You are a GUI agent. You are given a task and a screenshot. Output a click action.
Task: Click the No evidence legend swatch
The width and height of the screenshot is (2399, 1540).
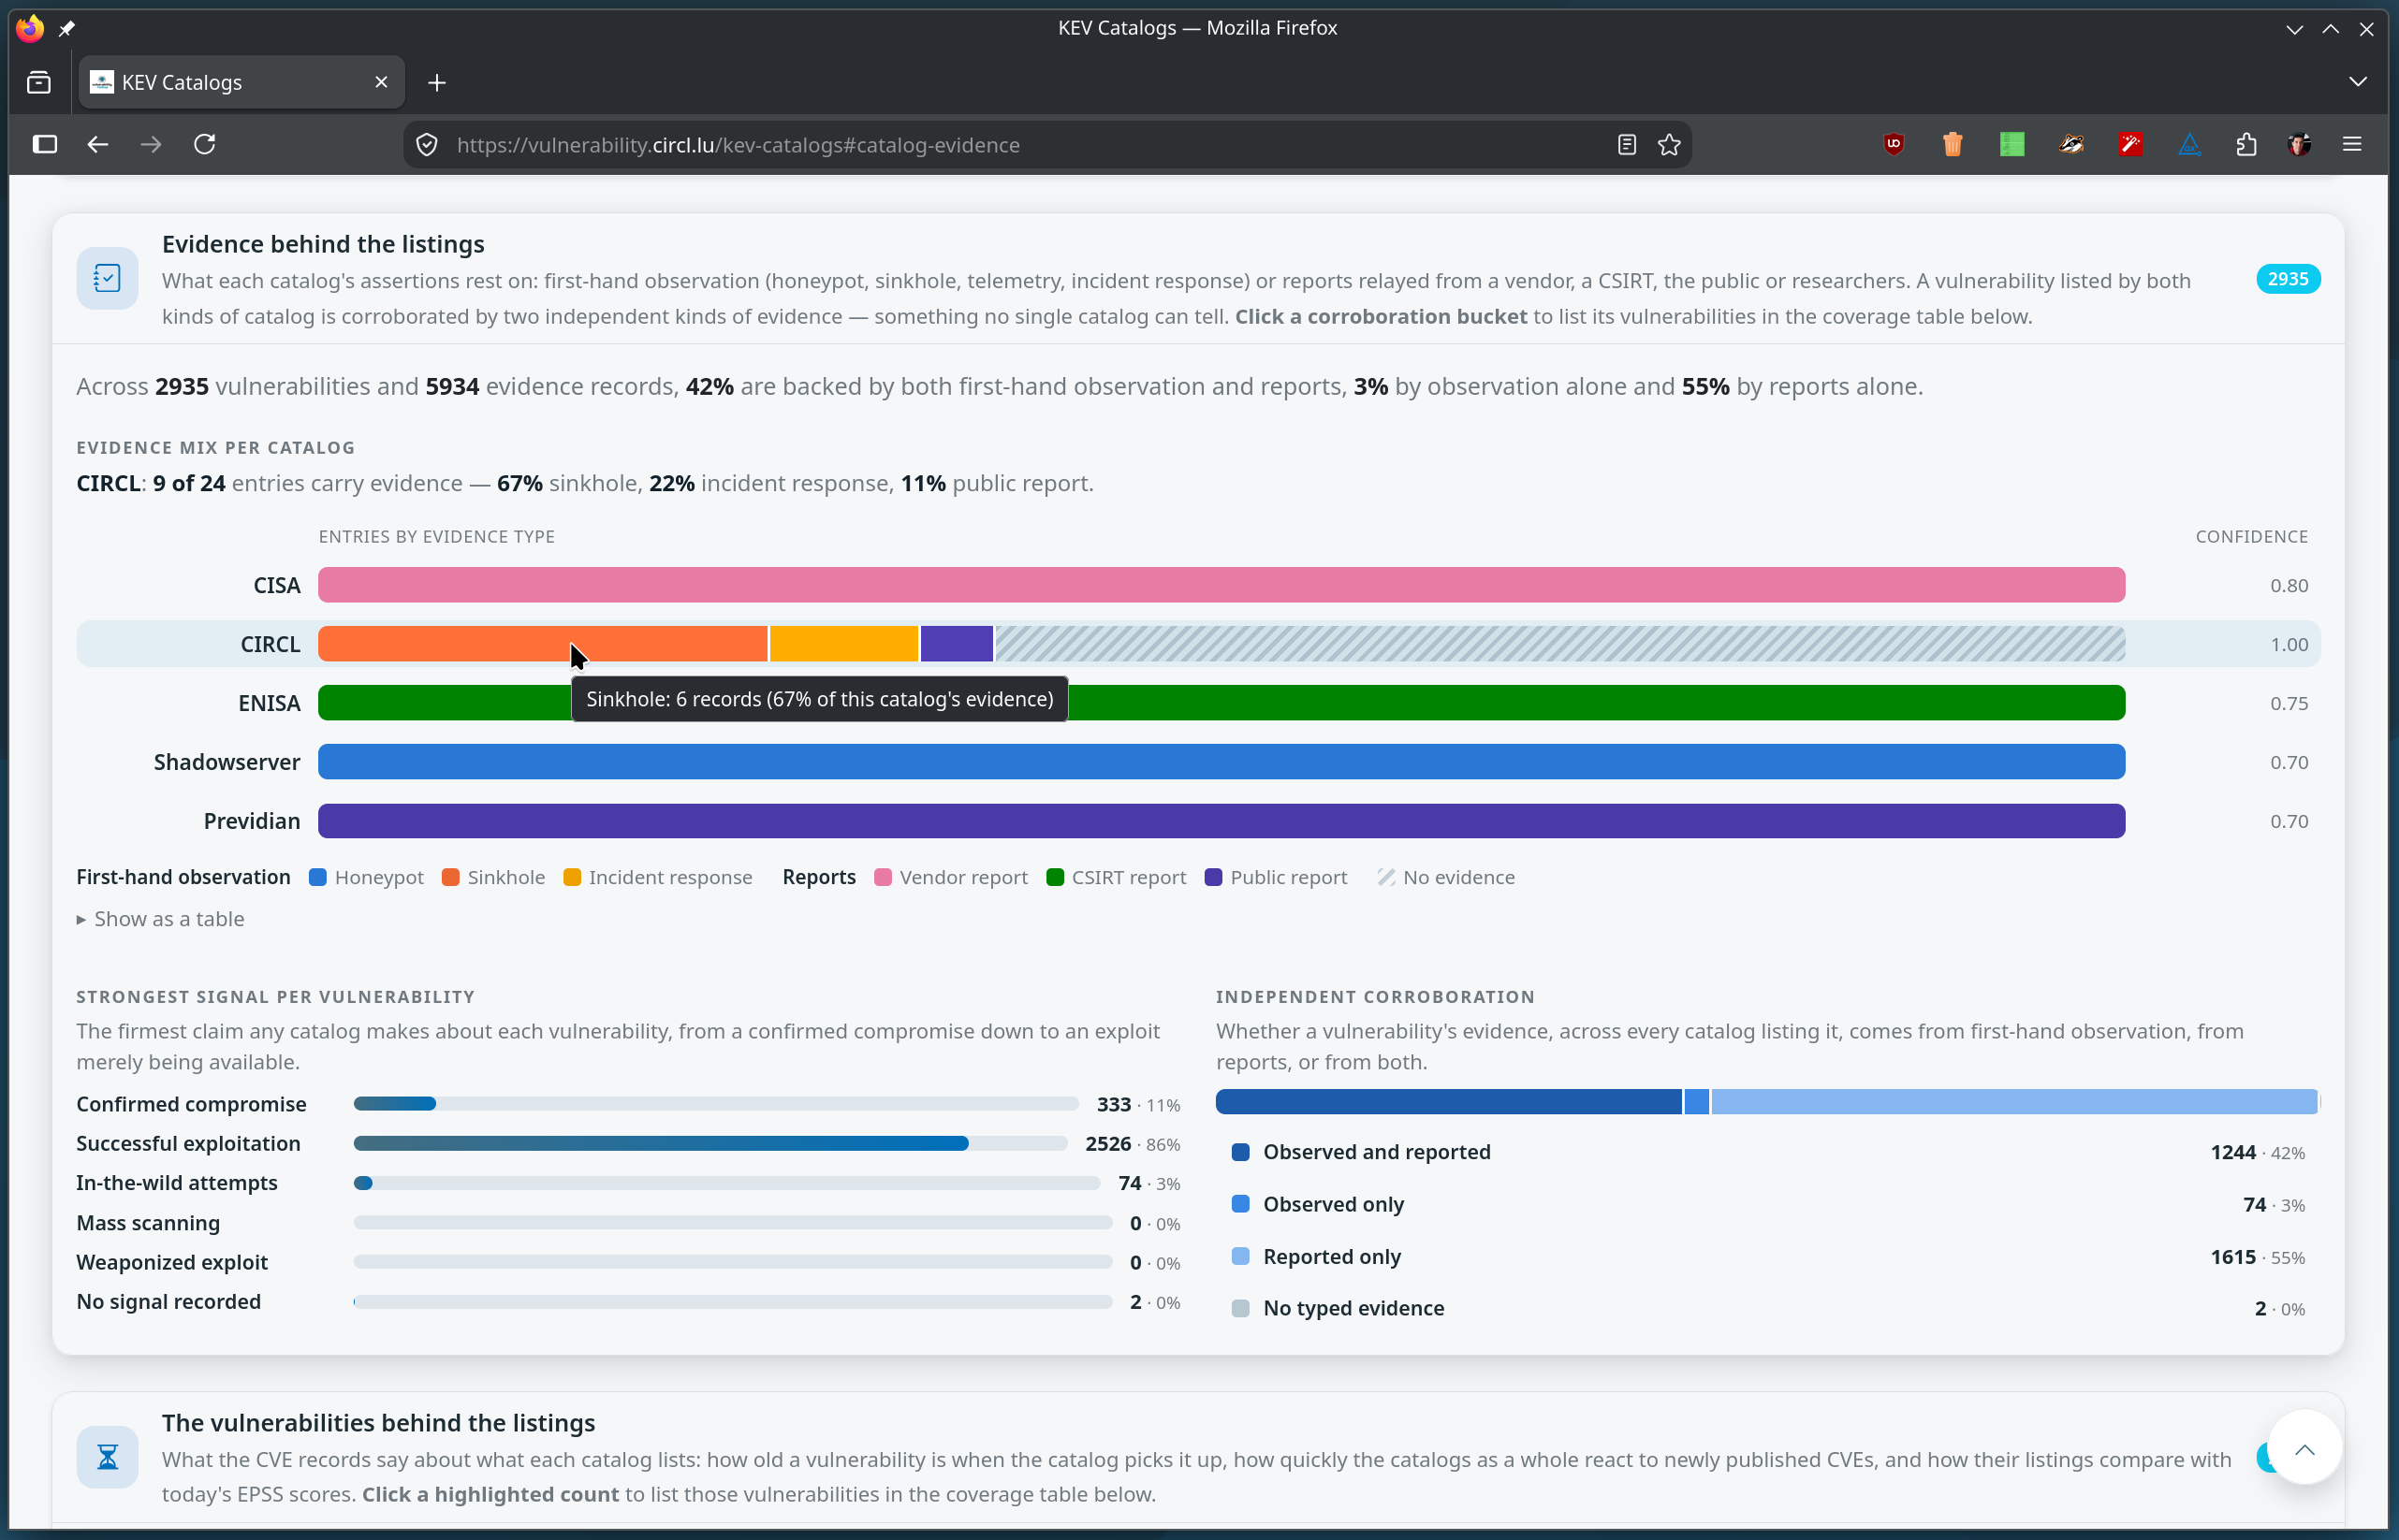coord(1385,877)
